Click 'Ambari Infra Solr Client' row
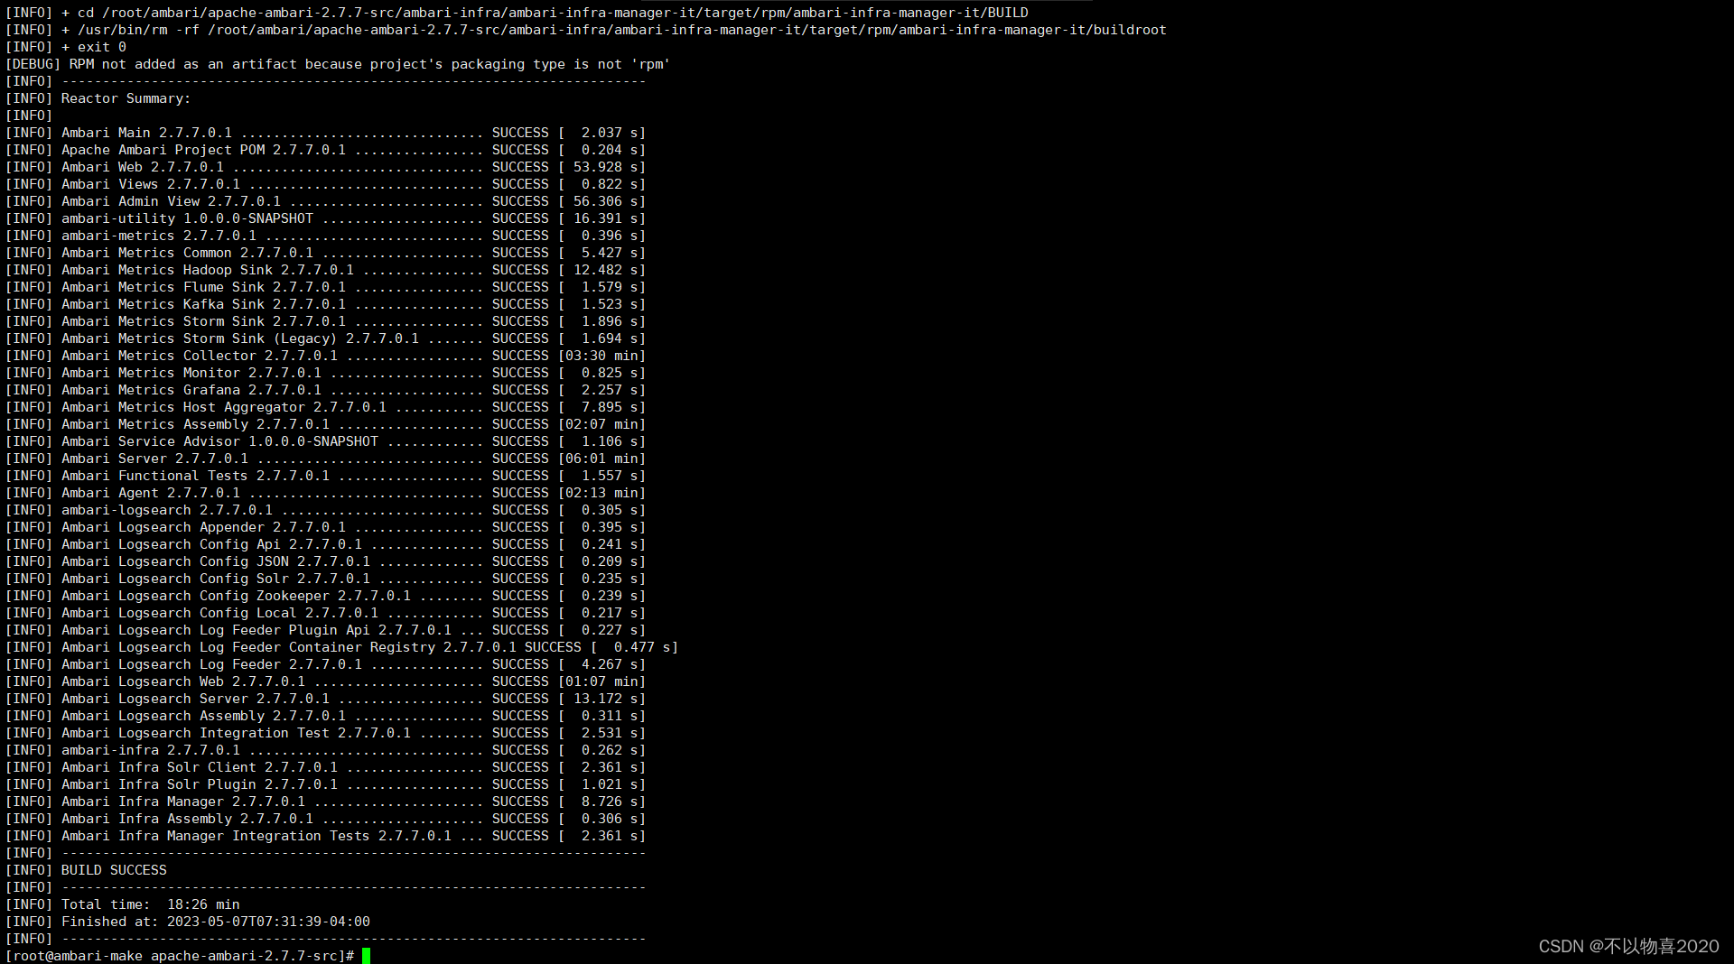The height and width of the screenshot is (964, 1734). coord(326,767)
